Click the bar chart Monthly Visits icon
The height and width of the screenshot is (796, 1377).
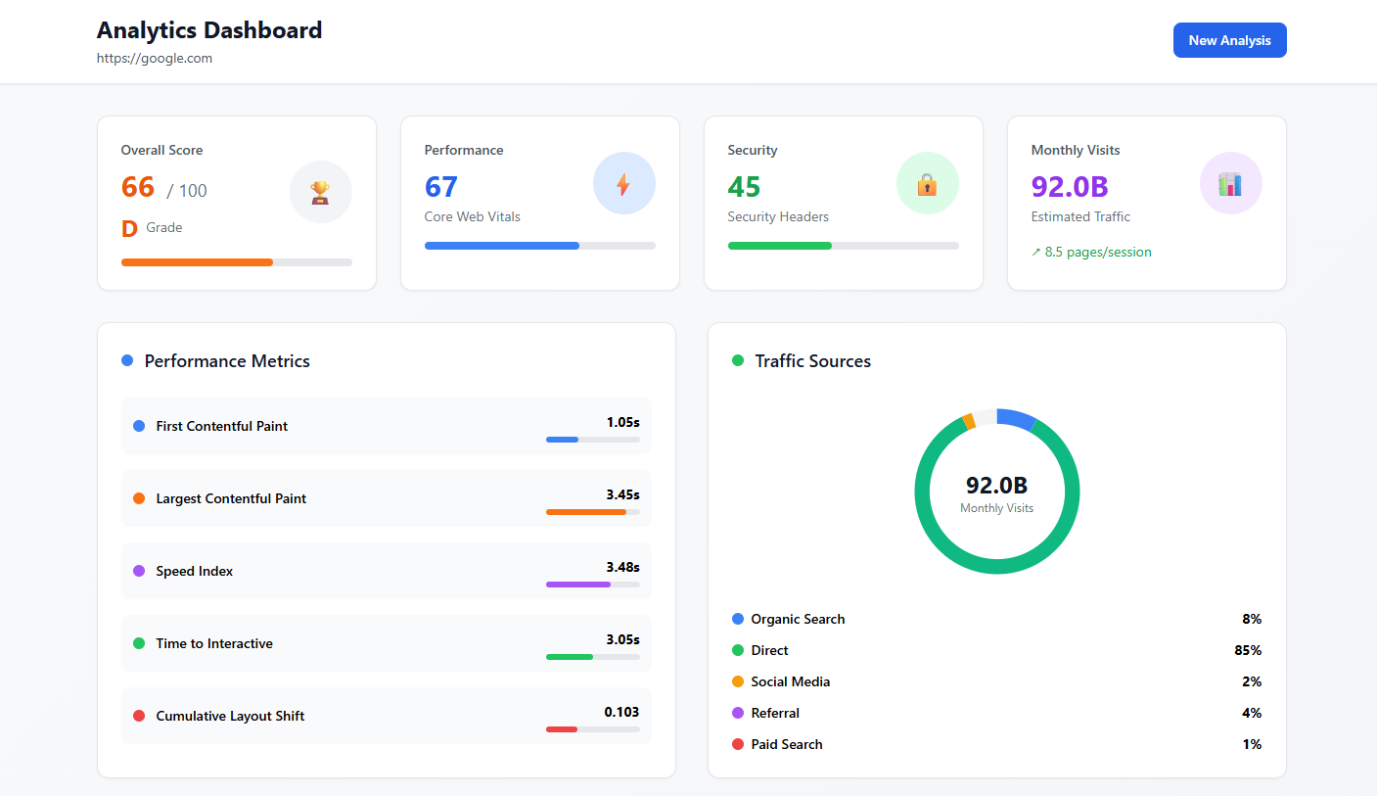click(x=1230, y=183)
